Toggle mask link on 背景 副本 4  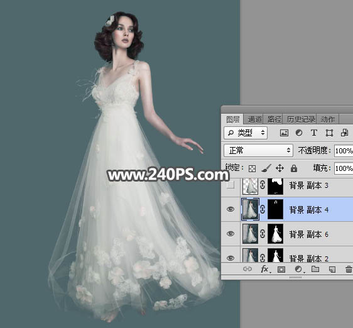tap(263, 209)
